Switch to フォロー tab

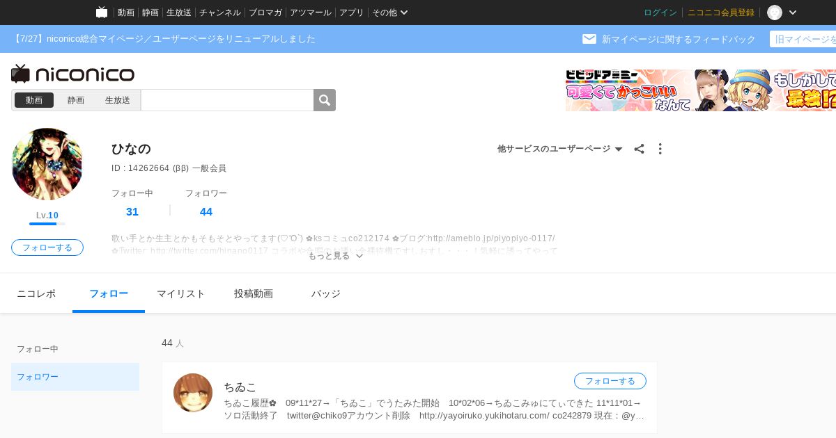(109, 293)
